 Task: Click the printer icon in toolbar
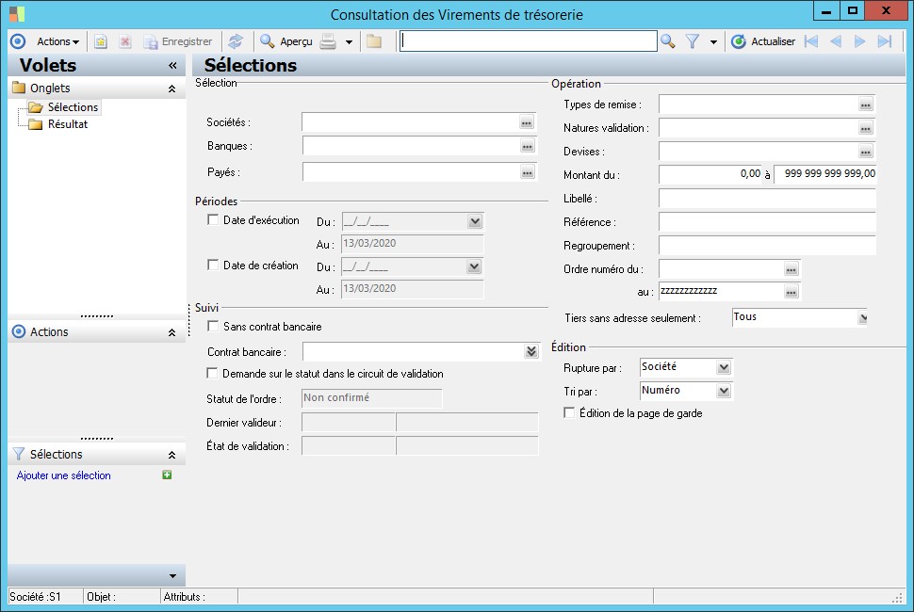coord(328,41)
